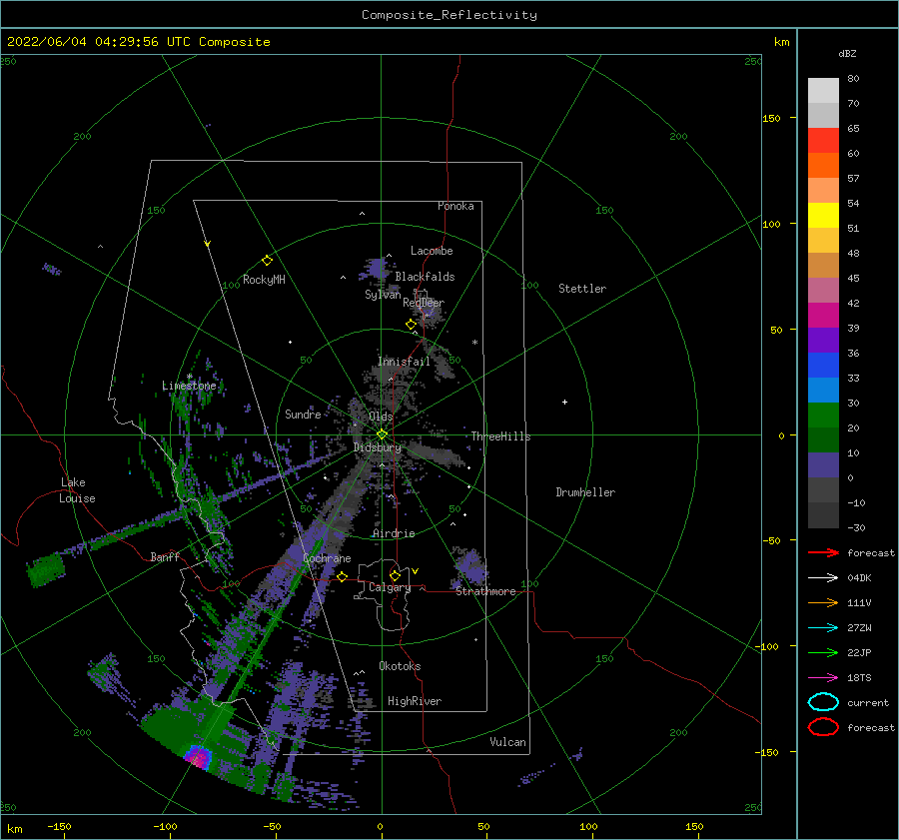This screenshot has height=840, width=899.
Task: Click the Calgary city label
Action: click(390, 587)
